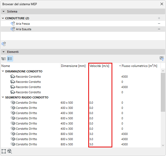
Task: Collapse the SEGMENTO RIGIDO CONDOTTO group
Action: click(3, 97)
